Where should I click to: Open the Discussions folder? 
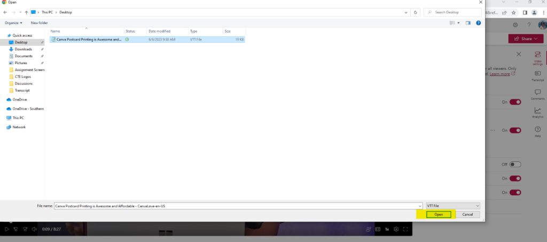tap(24, 83)
